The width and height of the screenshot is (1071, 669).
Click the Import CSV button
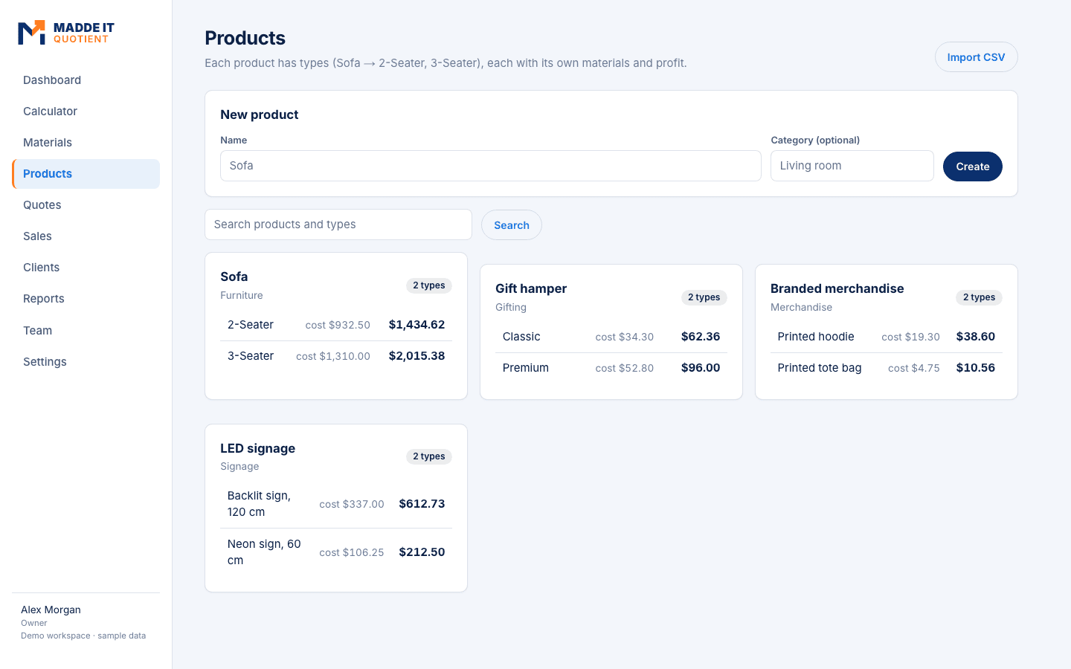(x=976, y=57)
